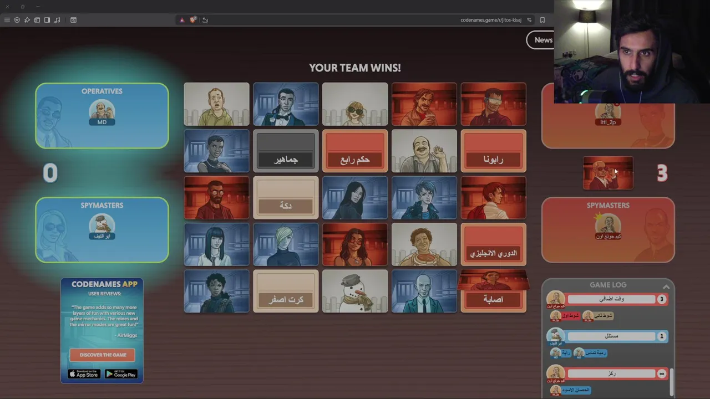Click the Brave Rewards triangle icon
The image size is (710, 399).
pyautogui.click(x=182, y=20)
